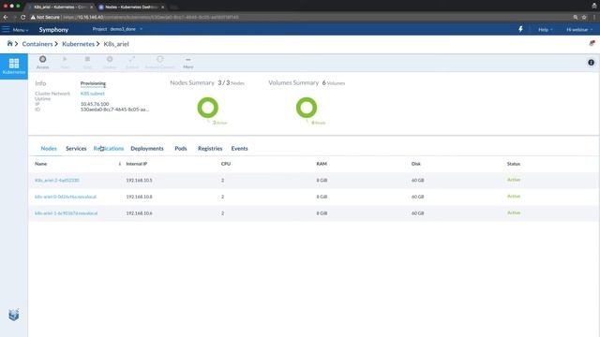Open the Kubernetes breadcrumb link

click(78, 44)
